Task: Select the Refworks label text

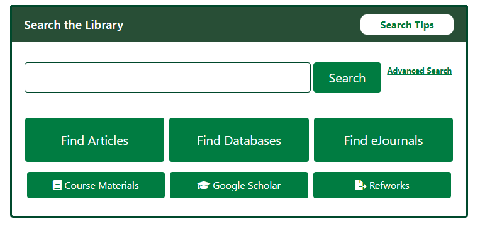Action: pos(389,186)
